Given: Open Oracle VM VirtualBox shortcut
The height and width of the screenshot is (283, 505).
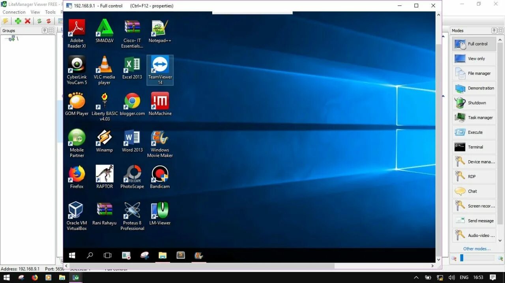Looking at the screenshot, I should coord(77,216).
